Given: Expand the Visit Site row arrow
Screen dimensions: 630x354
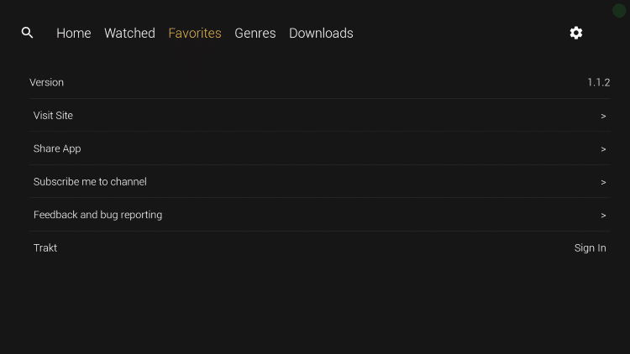Looking at the screenshot, I should click(x=603, y=116).
